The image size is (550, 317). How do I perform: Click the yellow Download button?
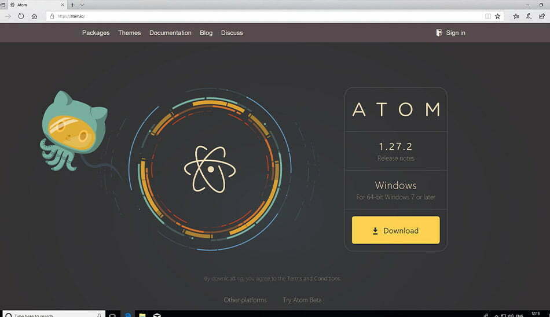click(395, 230)
